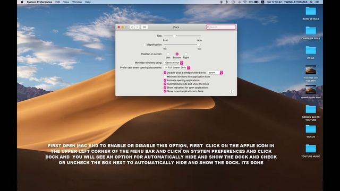Open the Apple menu
This screenshot has width=340, height=191.
[22, 2]
